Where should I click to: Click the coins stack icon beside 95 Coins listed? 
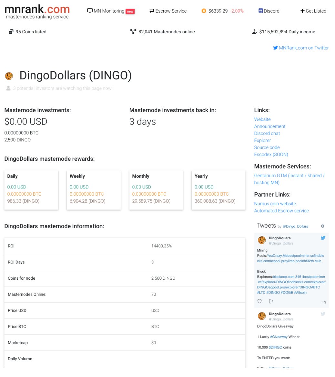pyautogui.click(x=11, y=31)
